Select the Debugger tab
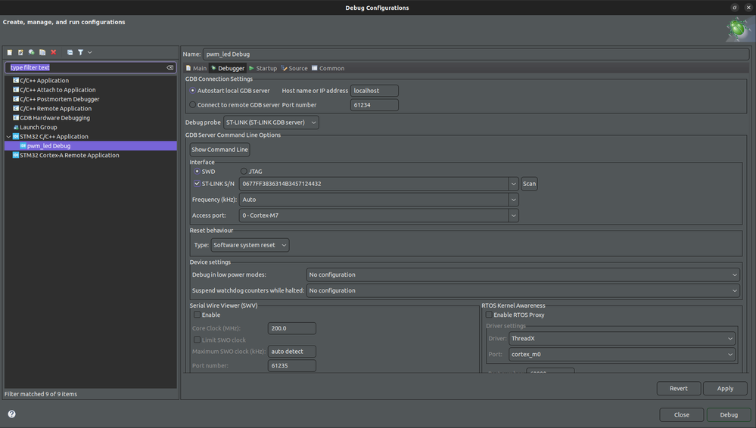The height and width of the screenshot is (428, 756). [228, 69]
